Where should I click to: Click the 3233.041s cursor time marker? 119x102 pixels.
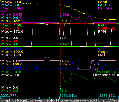(68, 96)
